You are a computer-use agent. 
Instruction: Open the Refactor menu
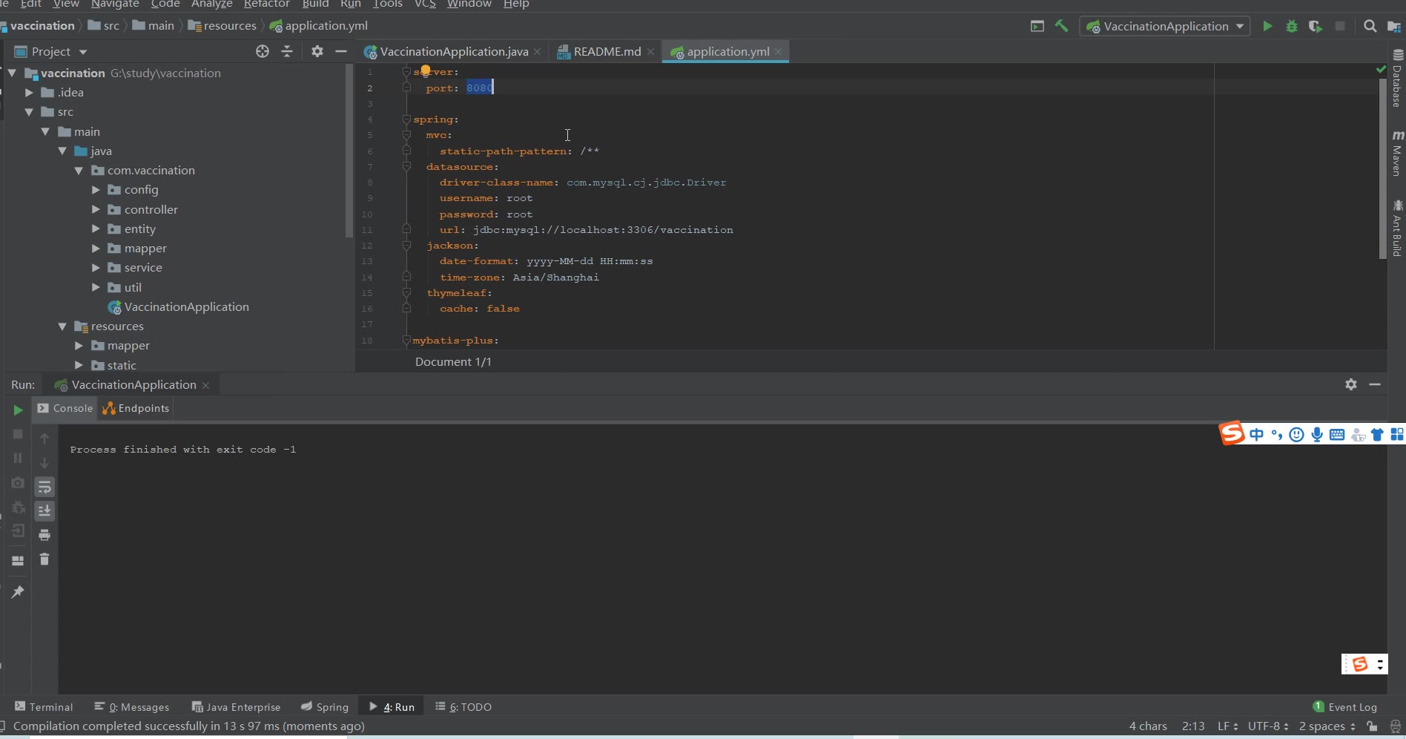point(266,4)
